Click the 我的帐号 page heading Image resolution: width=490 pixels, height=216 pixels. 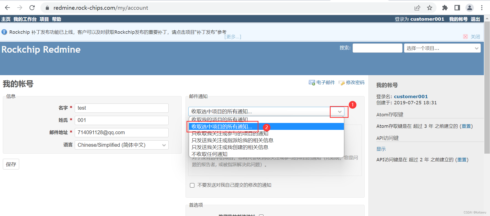tap(18, 84)
